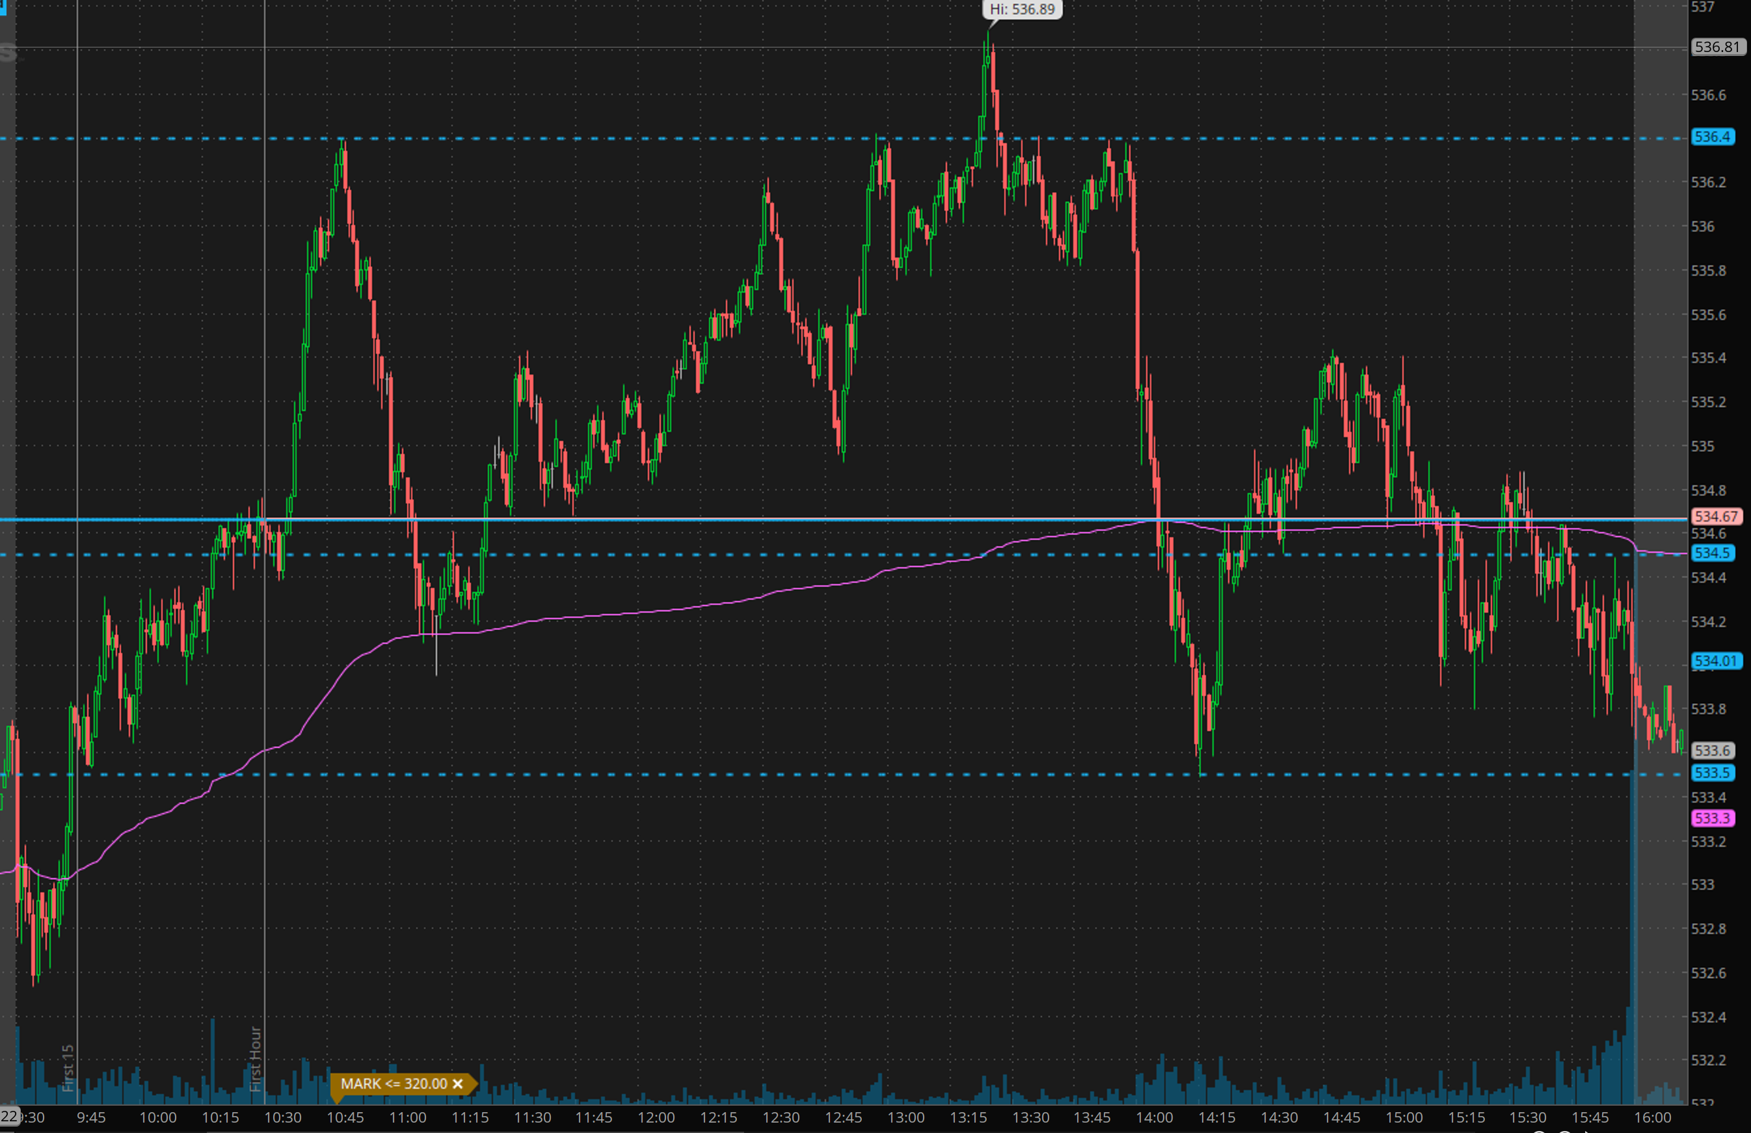Click the 534.01 blue price tag
The width and height of the screenshot is (1751, 1133).
click(1716, 661)
